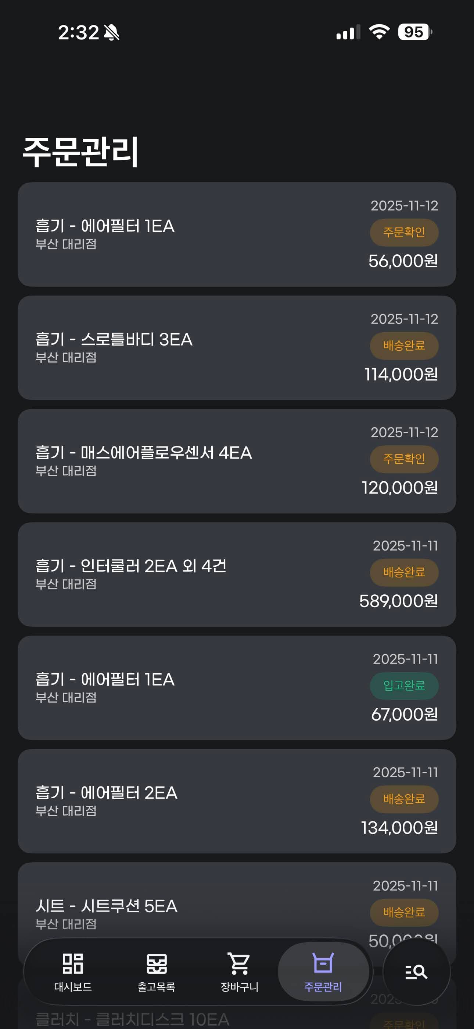This screenshot has width=474, height=1029.
Task: Tap the 589,000원 order amount
Action: click(398, 601)
